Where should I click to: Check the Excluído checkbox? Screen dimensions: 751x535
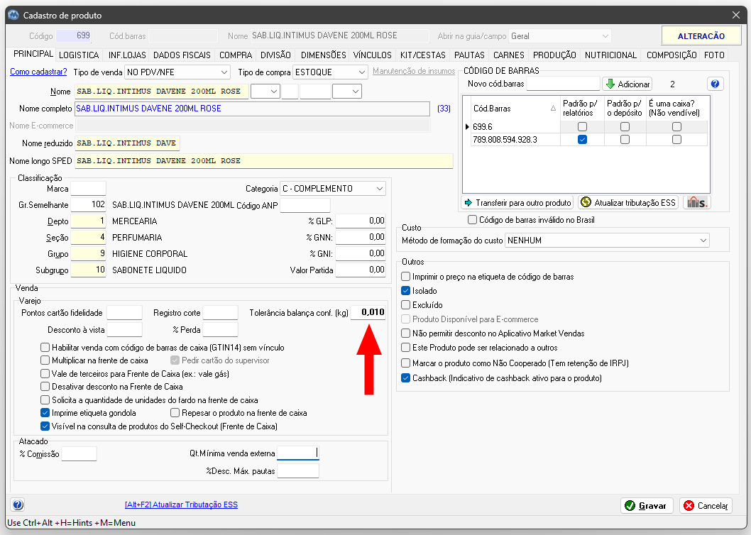406,305
